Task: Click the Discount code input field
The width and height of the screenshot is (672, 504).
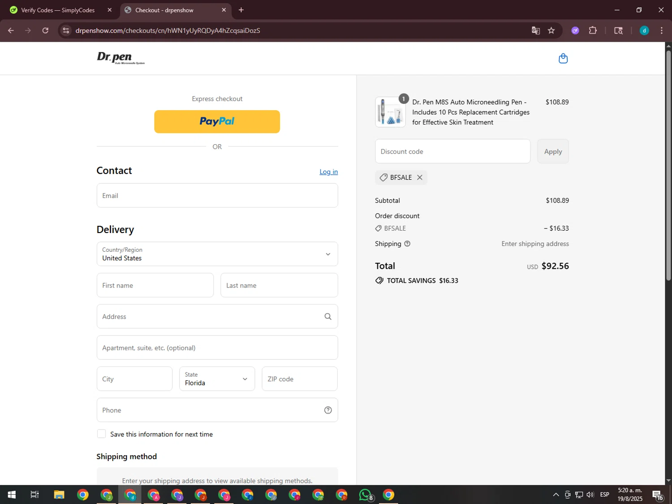Action: (452, 151)
